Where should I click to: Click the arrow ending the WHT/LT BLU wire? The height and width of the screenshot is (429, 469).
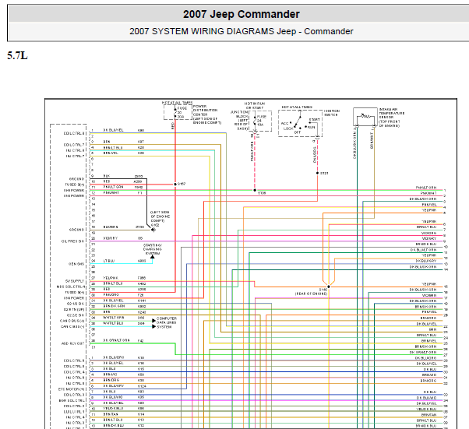[x=153, y=326]
